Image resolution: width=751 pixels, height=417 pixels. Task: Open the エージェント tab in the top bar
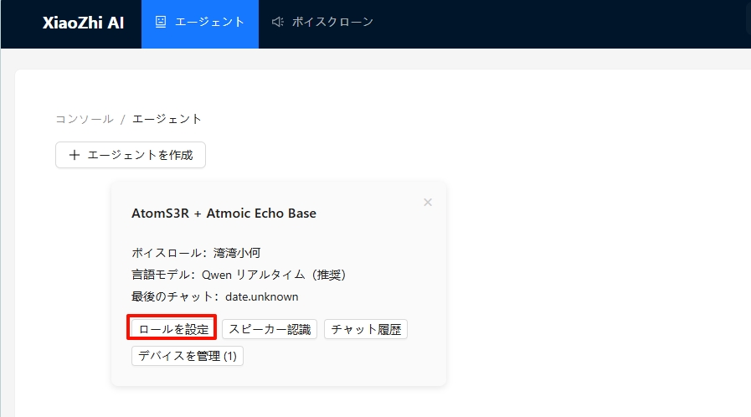click(200, 23)
